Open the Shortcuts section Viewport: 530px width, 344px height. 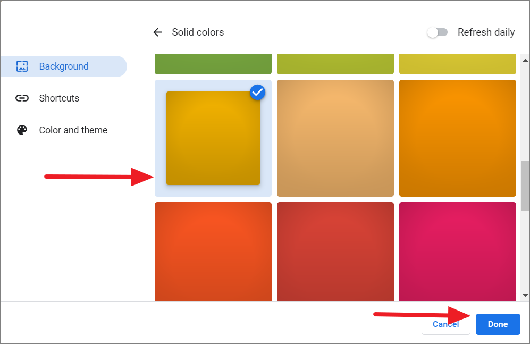59,98
